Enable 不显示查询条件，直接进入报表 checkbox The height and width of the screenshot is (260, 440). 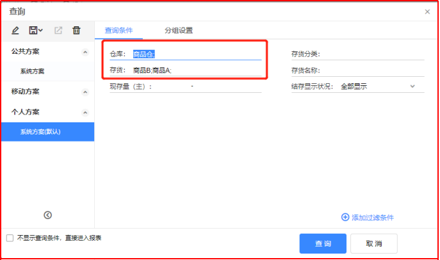click(10, 238)
